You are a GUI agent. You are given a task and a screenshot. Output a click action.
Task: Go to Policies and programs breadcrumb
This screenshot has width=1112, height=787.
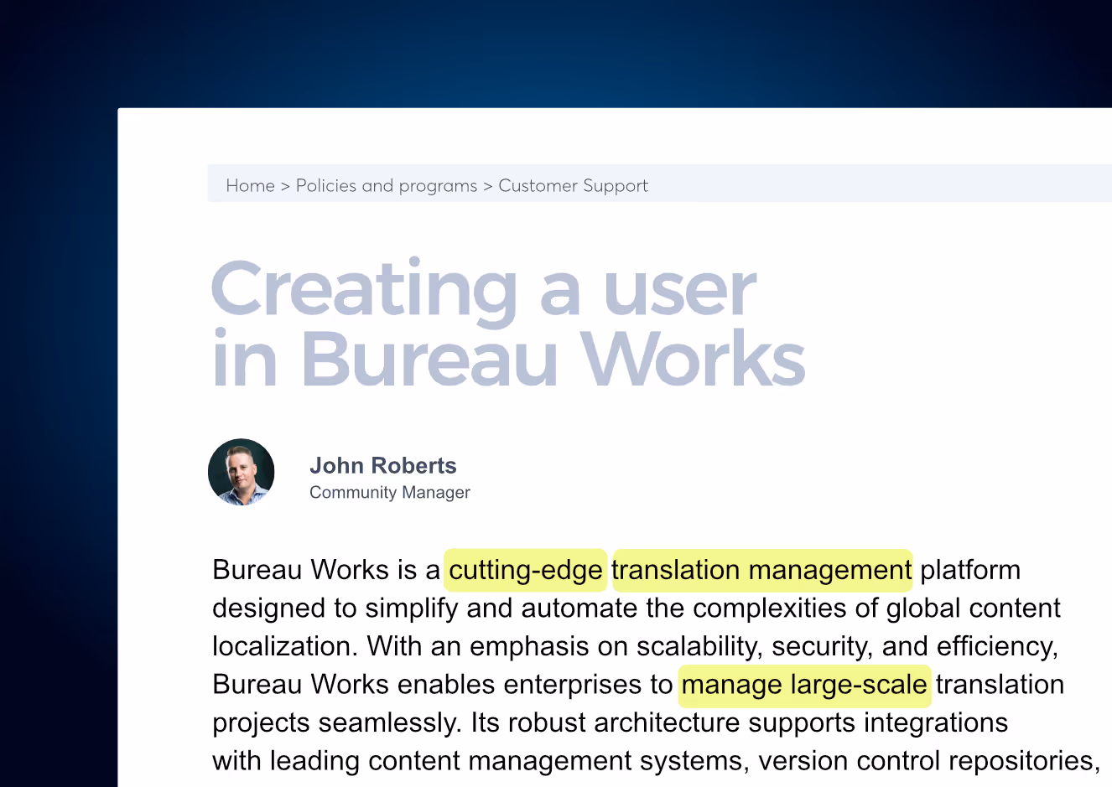click(x=387, y=186)
